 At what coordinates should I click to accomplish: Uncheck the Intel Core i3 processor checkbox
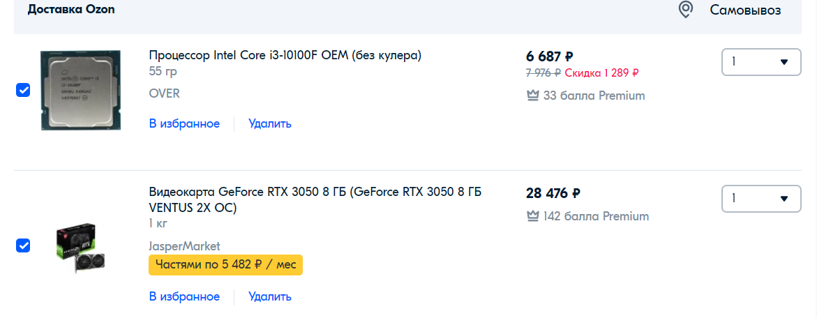[x=23, y=90]
